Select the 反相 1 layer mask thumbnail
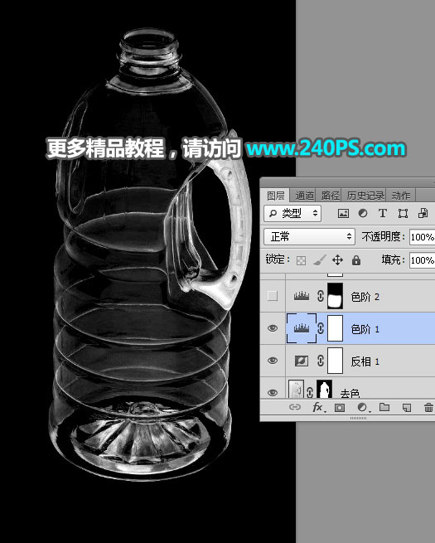 coord(335,361)
